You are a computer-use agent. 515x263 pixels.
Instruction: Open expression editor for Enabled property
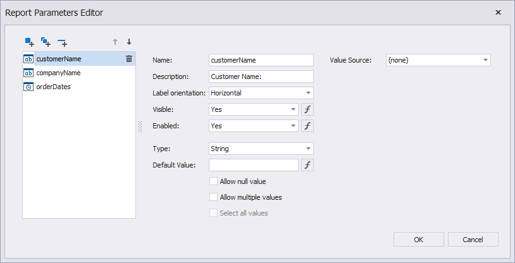307,126
